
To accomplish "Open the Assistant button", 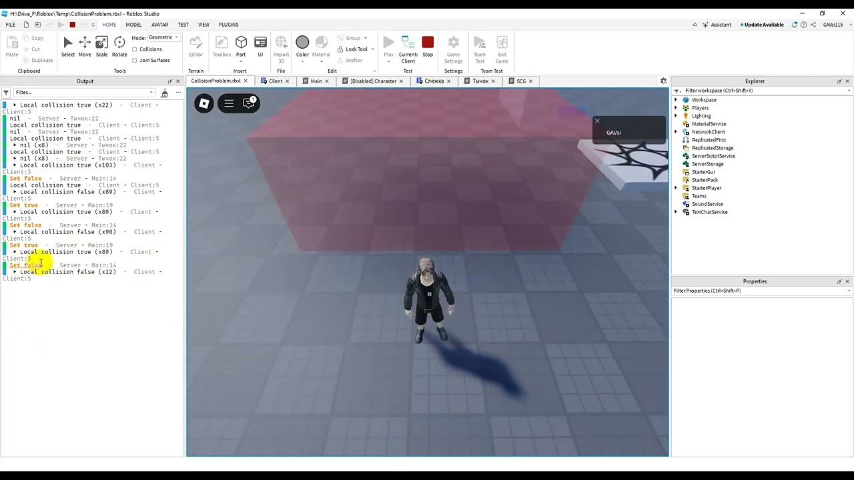I will tap(716, 25).
